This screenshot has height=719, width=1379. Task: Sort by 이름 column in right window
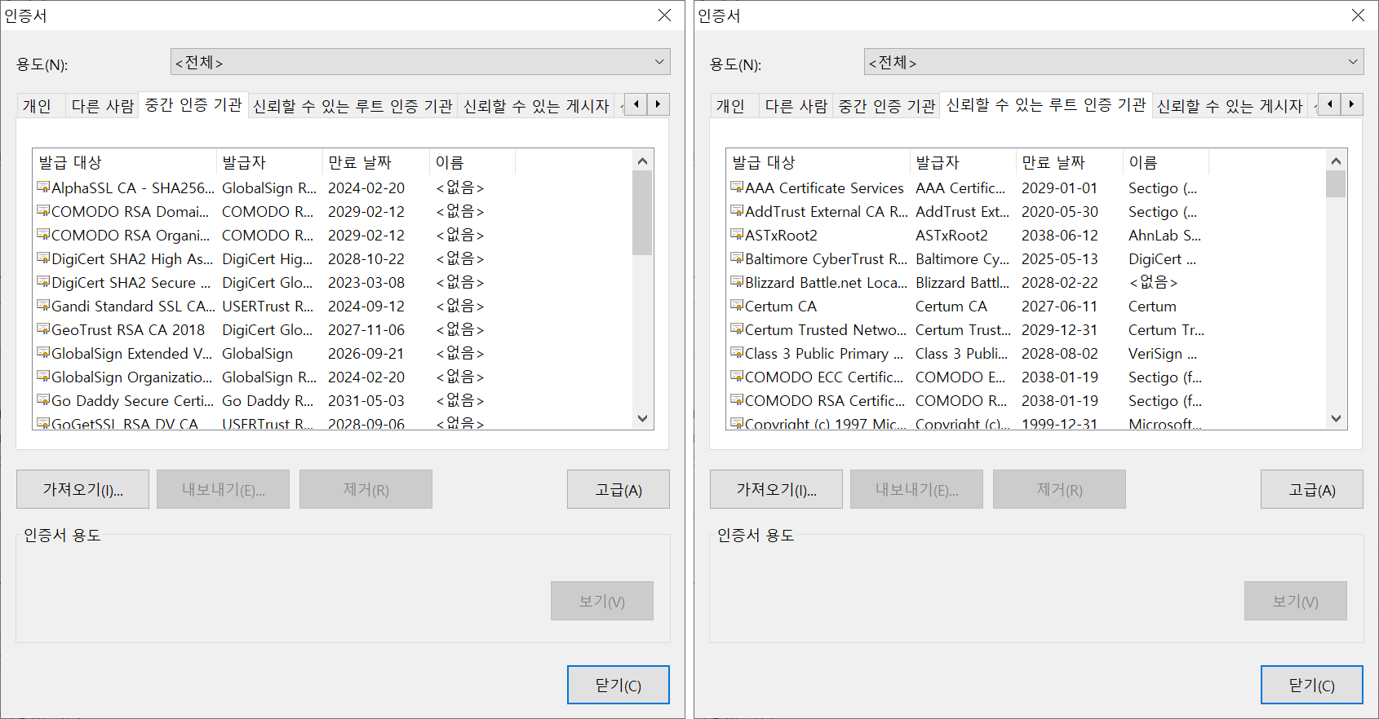click(x=1166, y=162)
